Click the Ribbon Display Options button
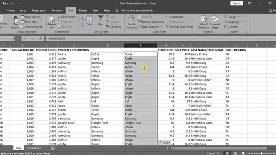Viewport: 276px width, 155px height. 250,3
